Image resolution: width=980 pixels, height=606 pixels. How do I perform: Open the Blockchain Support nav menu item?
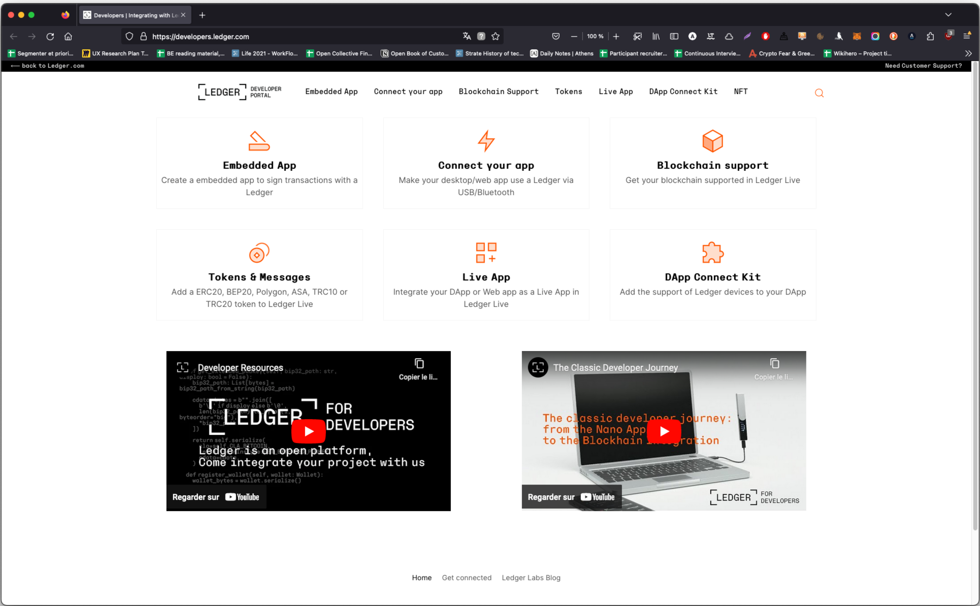pos(498,91)
